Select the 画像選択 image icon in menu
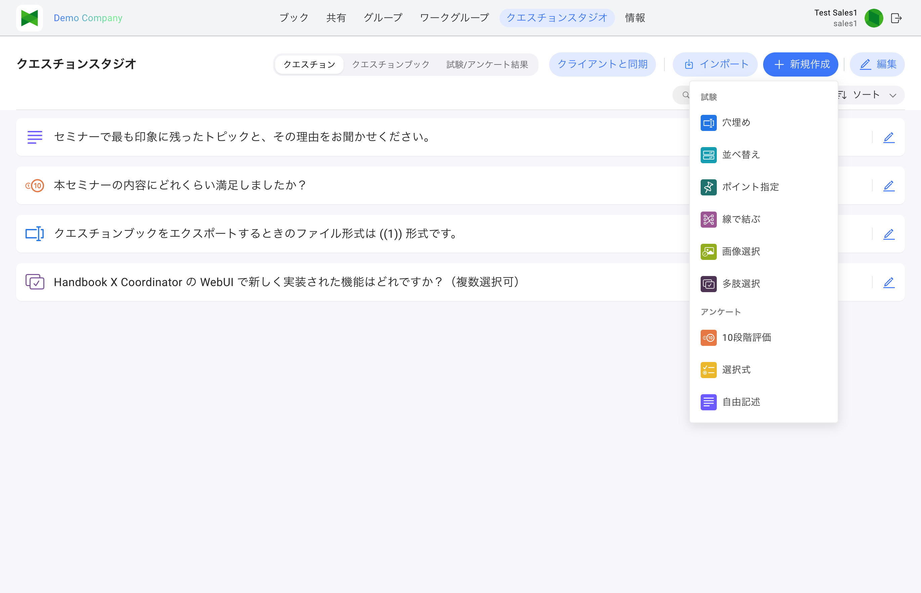 tap(708, 252)
